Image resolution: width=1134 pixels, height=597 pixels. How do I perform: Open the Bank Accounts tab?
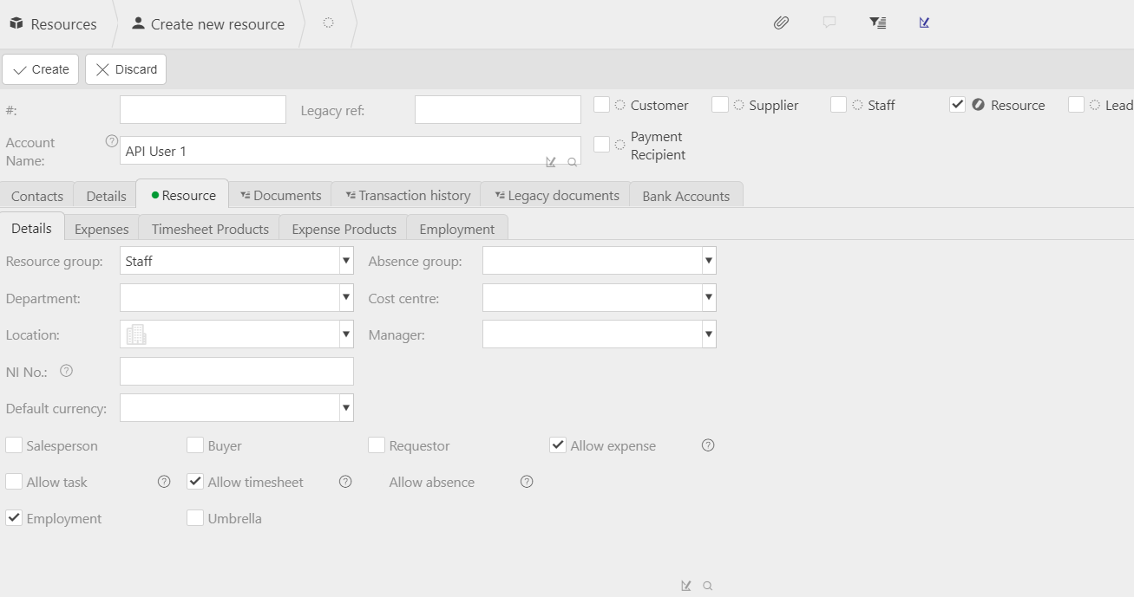685,196
